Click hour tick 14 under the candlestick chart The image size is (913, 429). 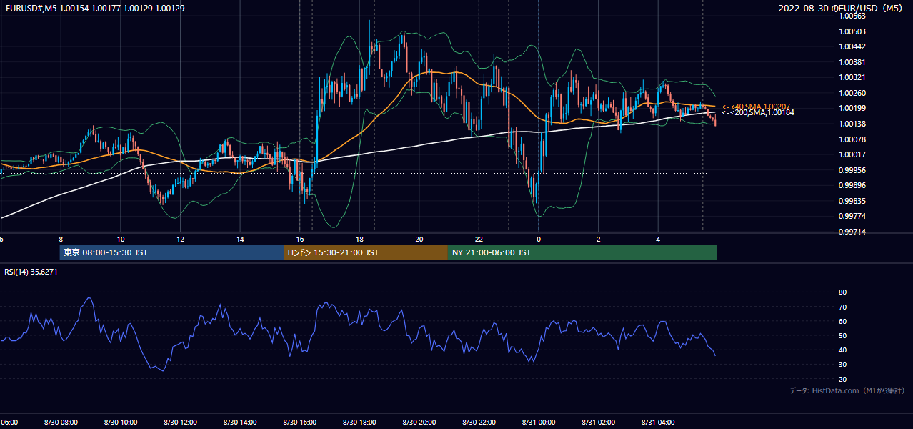(240, 239)
